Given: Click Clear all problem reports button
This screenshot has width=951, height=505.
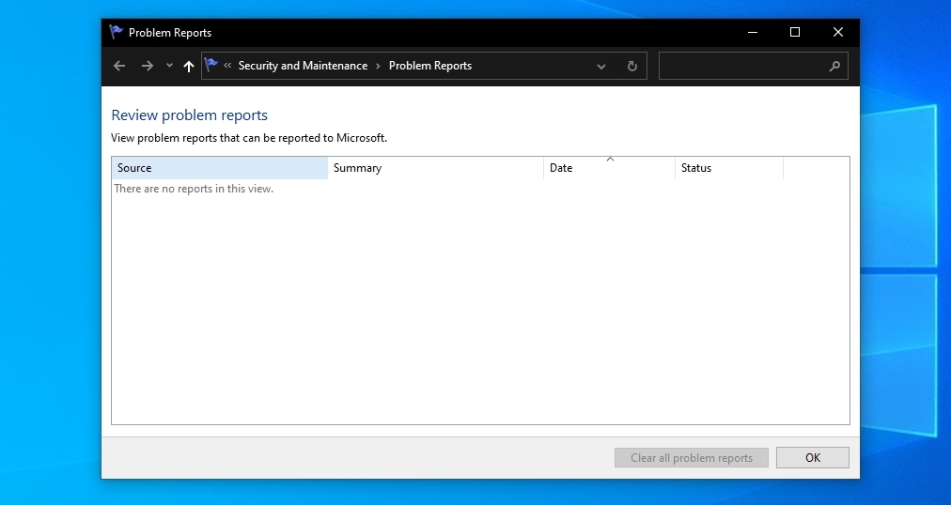Looking at the screenshot, I should [x=692, y=458].
